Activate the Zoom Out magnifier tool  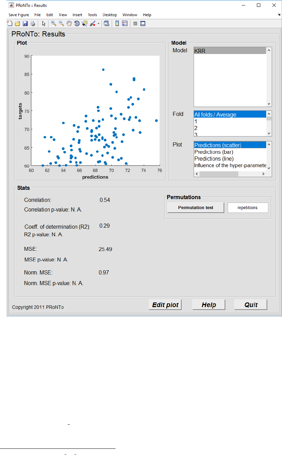coord(61,23)
